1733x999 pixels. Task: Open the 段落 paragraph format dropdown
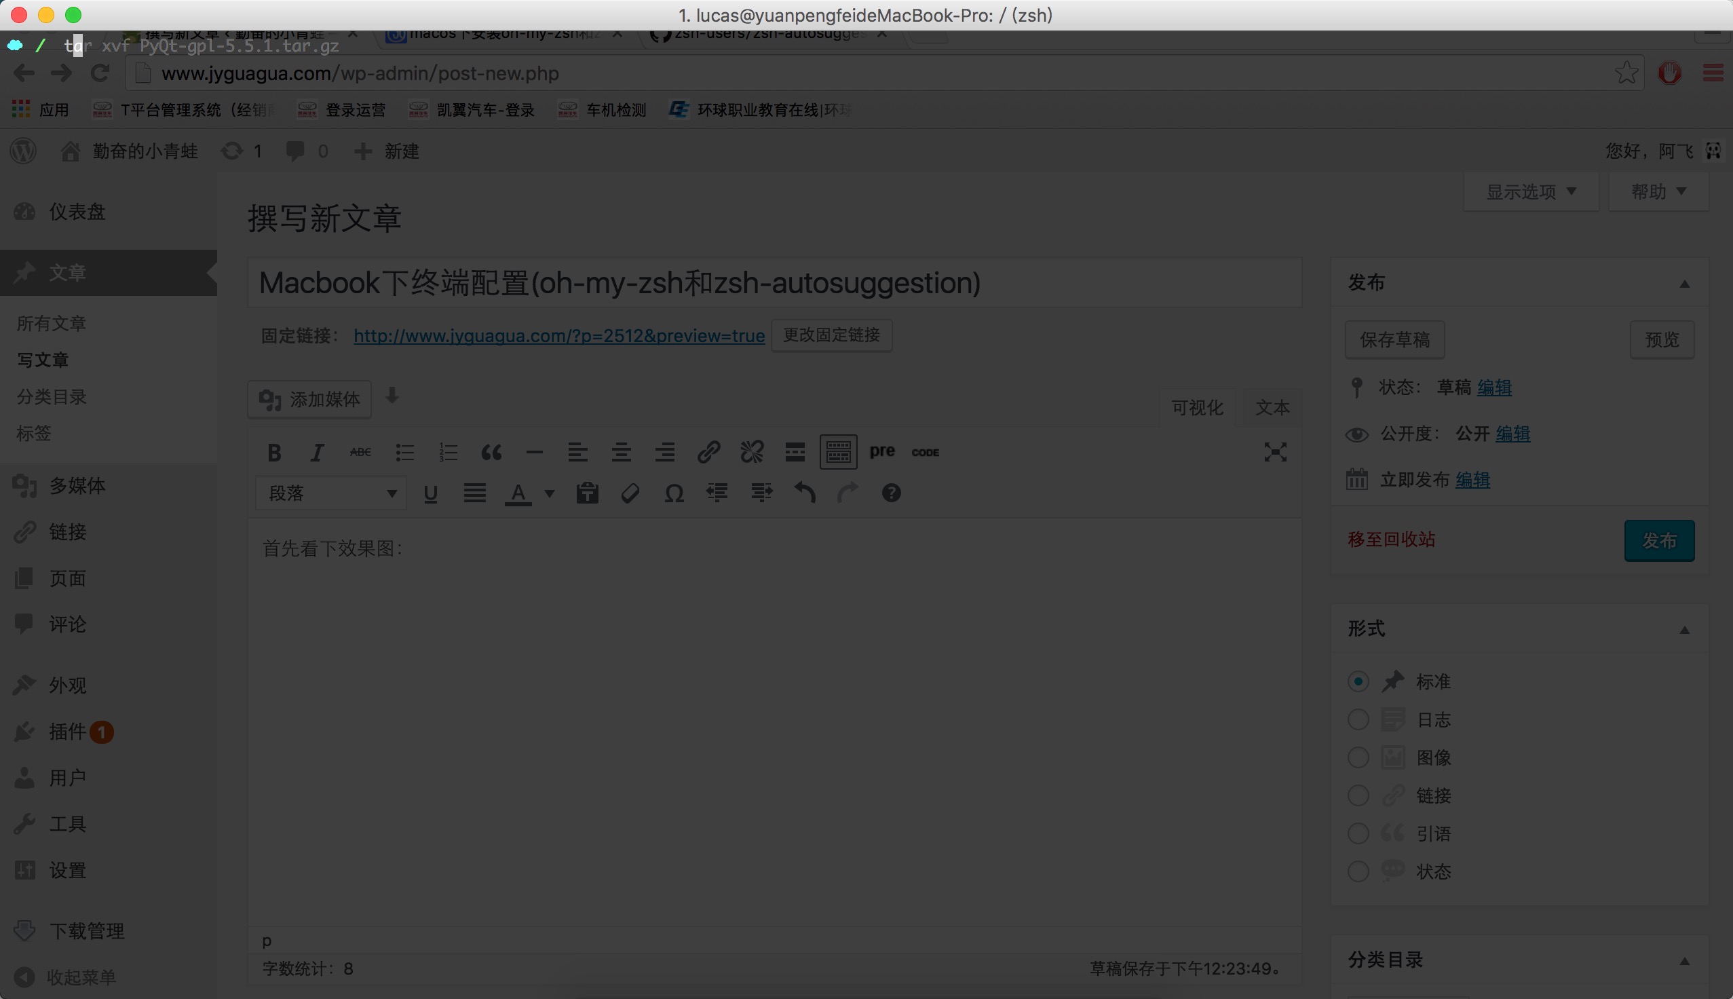coord(331,493)
